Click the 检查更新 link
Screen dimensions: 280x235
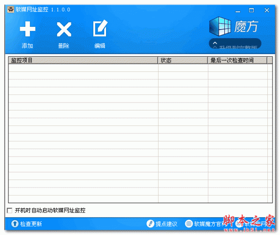[x=27, y=224]
